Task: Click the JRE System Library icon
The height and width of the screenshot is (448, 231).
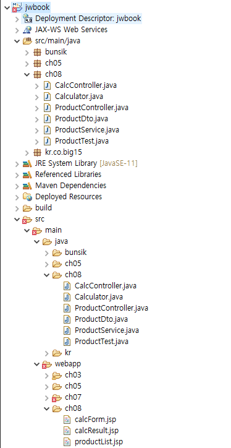Action: coord(27,163)
